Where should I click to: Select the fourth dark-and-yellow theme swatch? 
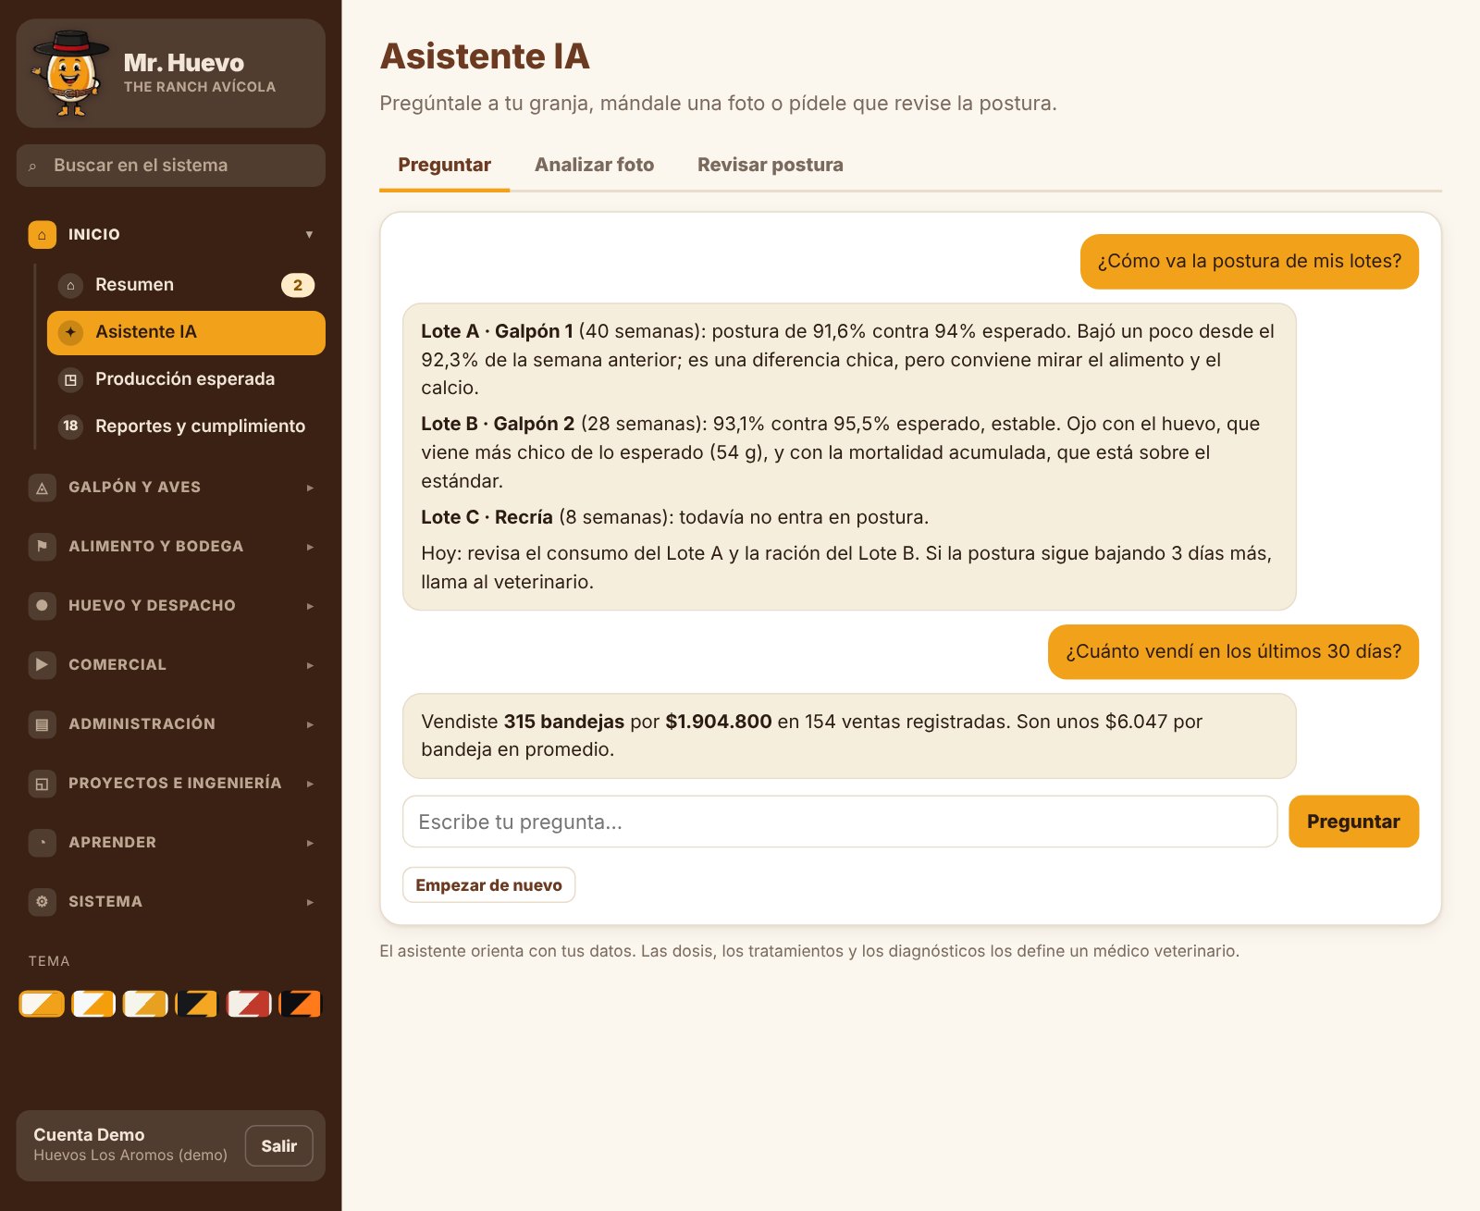coord(197,1004)
